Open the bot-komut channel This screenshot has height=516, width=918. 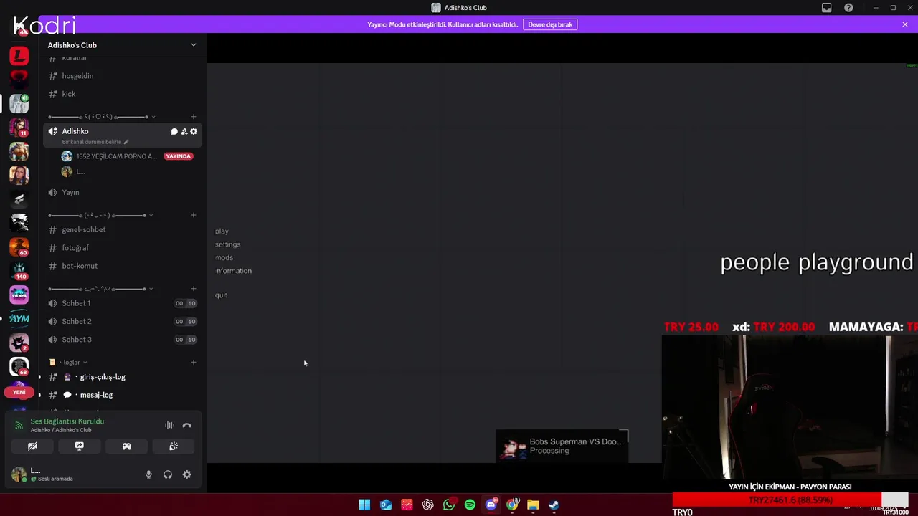(x=122, y=266)
